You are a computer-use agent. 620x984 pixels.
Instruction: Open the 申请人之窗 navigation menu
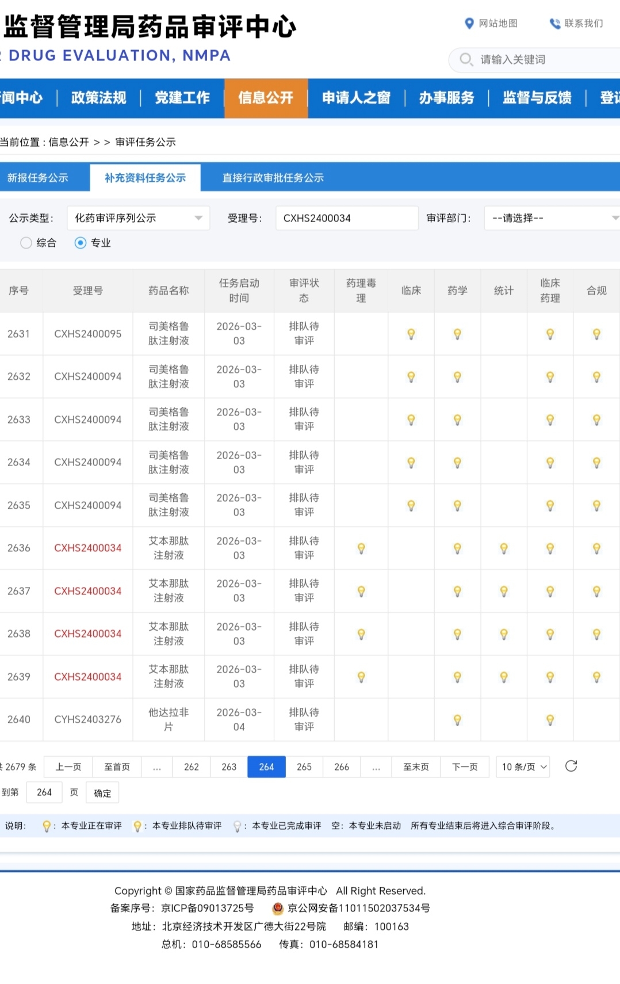pos(356,98)
